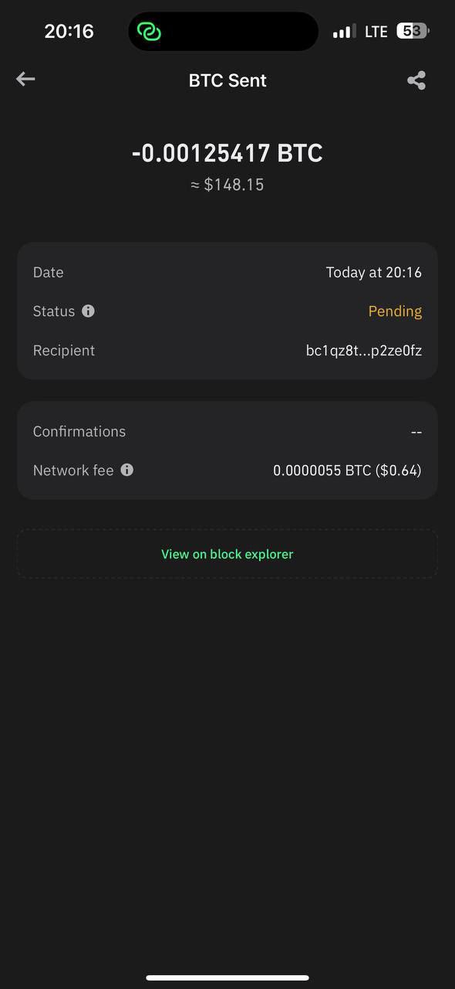The image size is (455, 989).
Task: Open the share icon
Action: [416, 80]
